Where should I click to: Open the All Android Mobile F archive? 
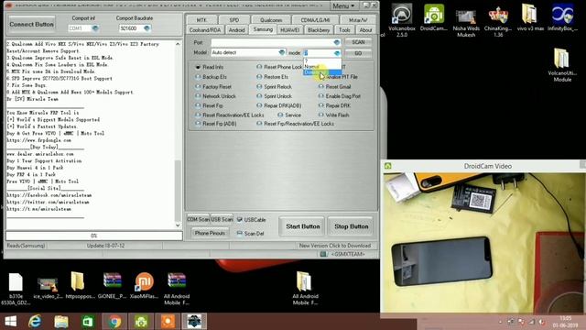[177, 289]
